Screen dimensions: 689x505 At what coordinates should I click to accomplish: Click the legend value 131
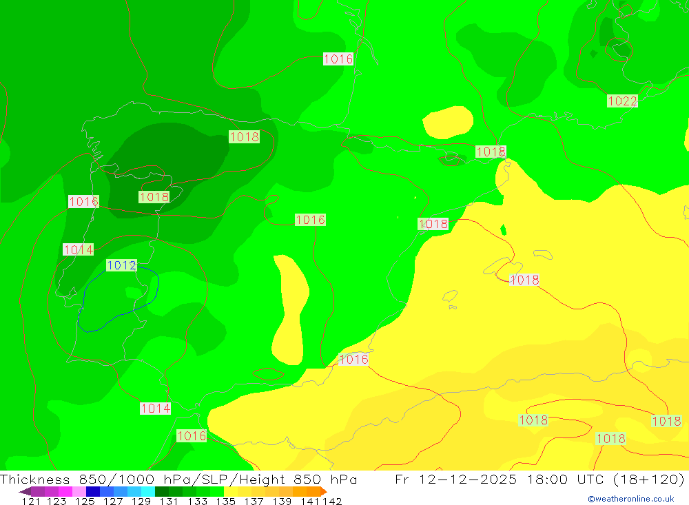169,501
